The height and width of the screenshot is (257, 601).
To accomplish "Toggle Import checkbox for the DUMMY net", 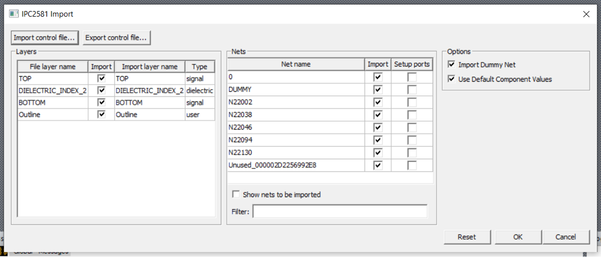I will [x=378, y=89].
